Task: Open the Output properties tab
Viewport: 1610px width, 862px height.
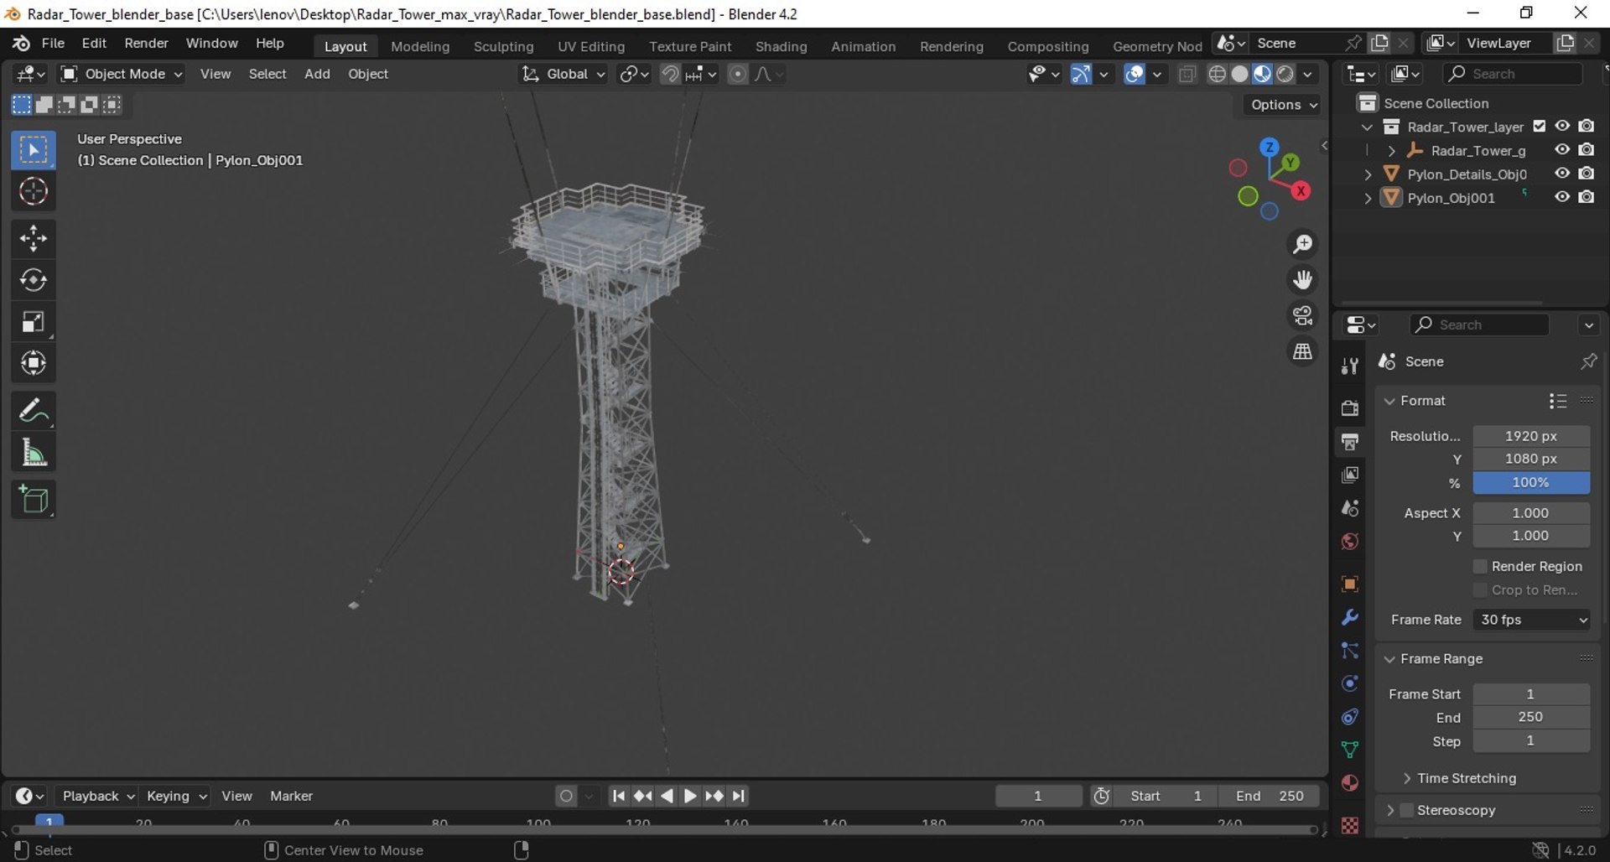Action: pos(1350,441)
